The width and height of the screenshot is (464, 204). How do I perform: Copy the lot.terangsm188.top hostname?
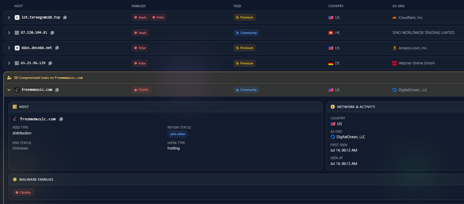tap(65, 17)
